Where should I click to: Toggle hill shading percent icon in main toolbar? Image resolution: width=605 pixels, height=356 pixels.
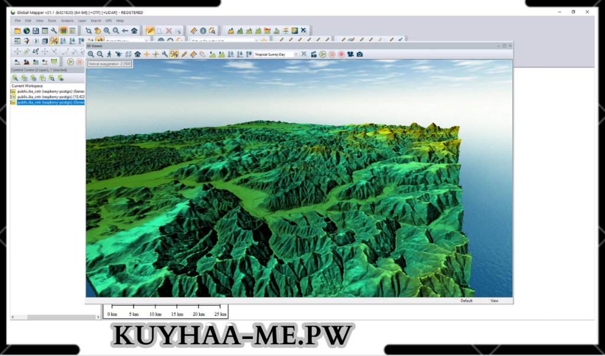tap(54, 41)
